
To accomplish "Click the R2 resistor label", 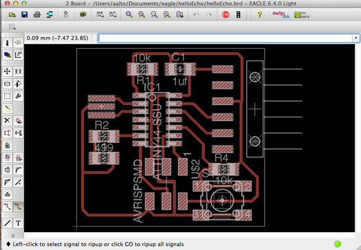I will [102, 126].
